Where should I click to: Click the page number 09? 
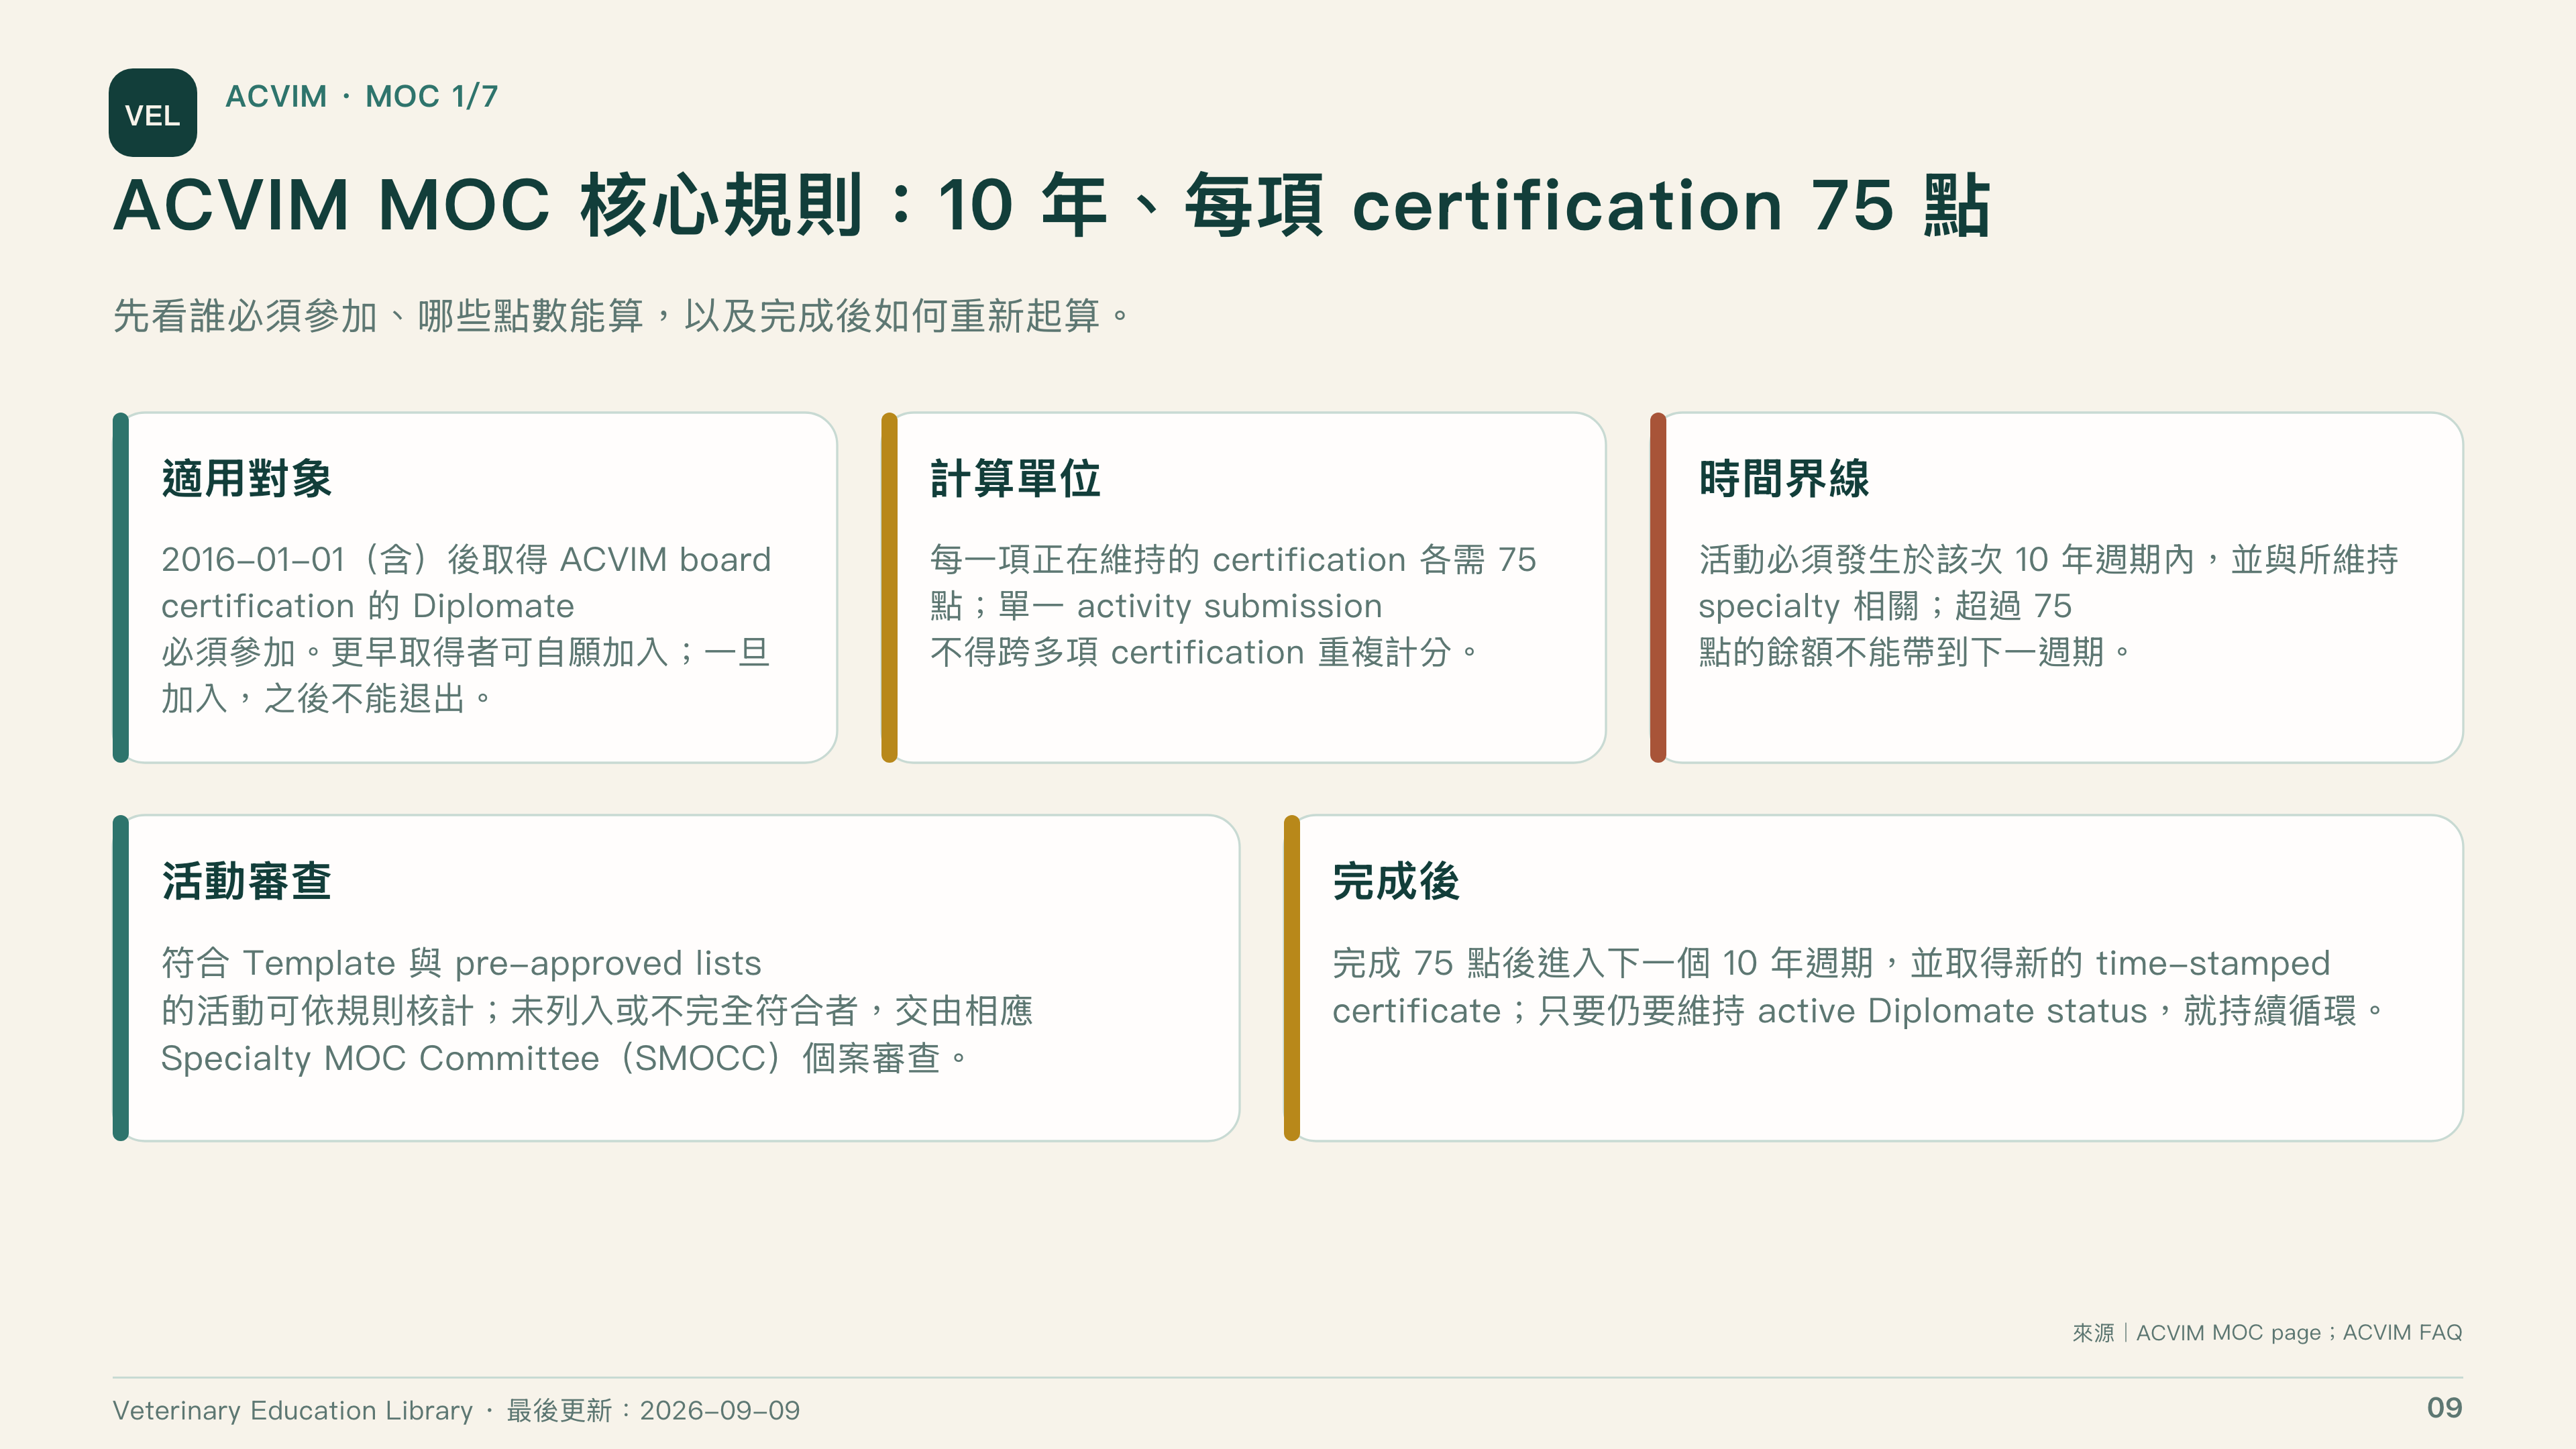[x=2444, y=1408]
